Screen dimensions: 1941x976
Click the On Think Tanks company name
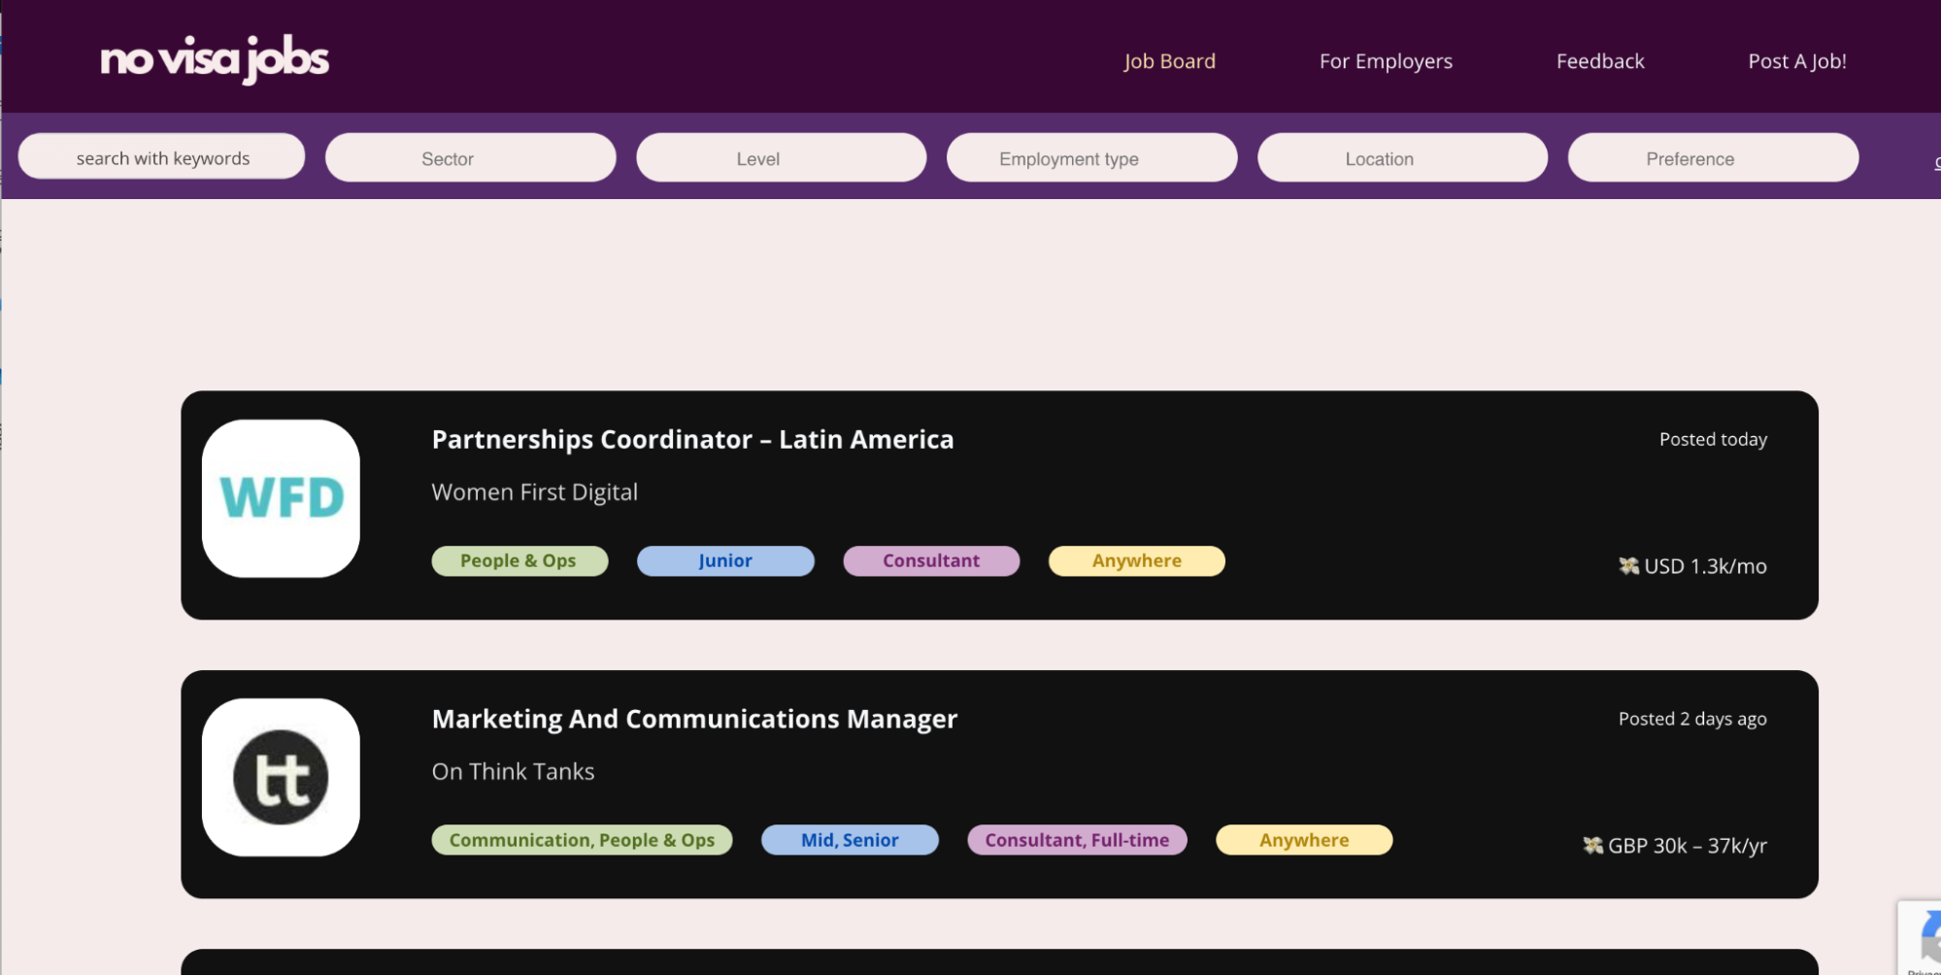coord(513,772)
